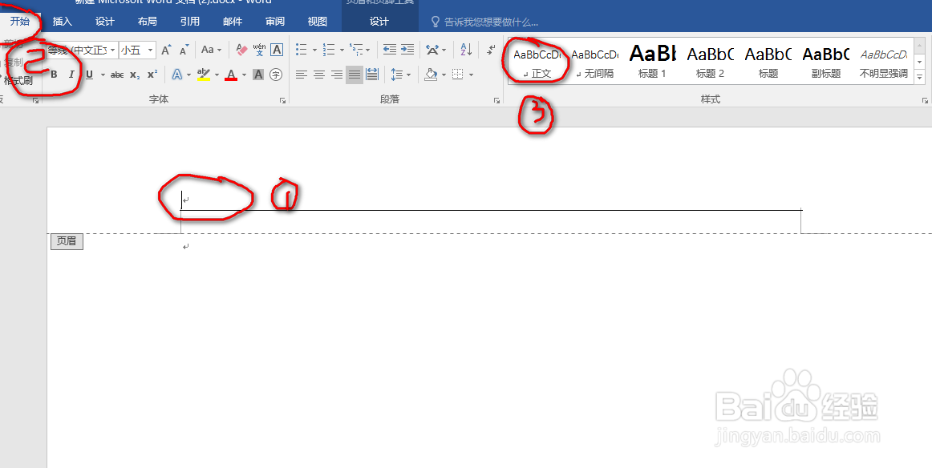
Task: Toggle subscript formatting
Action: (135, 75)
